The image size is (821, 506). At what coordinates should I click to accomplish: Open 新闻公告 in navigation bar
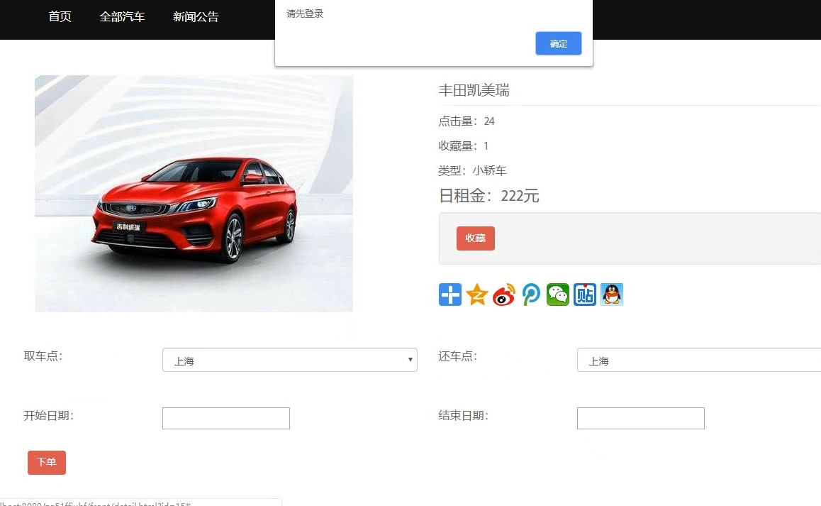tap(196, 17)
